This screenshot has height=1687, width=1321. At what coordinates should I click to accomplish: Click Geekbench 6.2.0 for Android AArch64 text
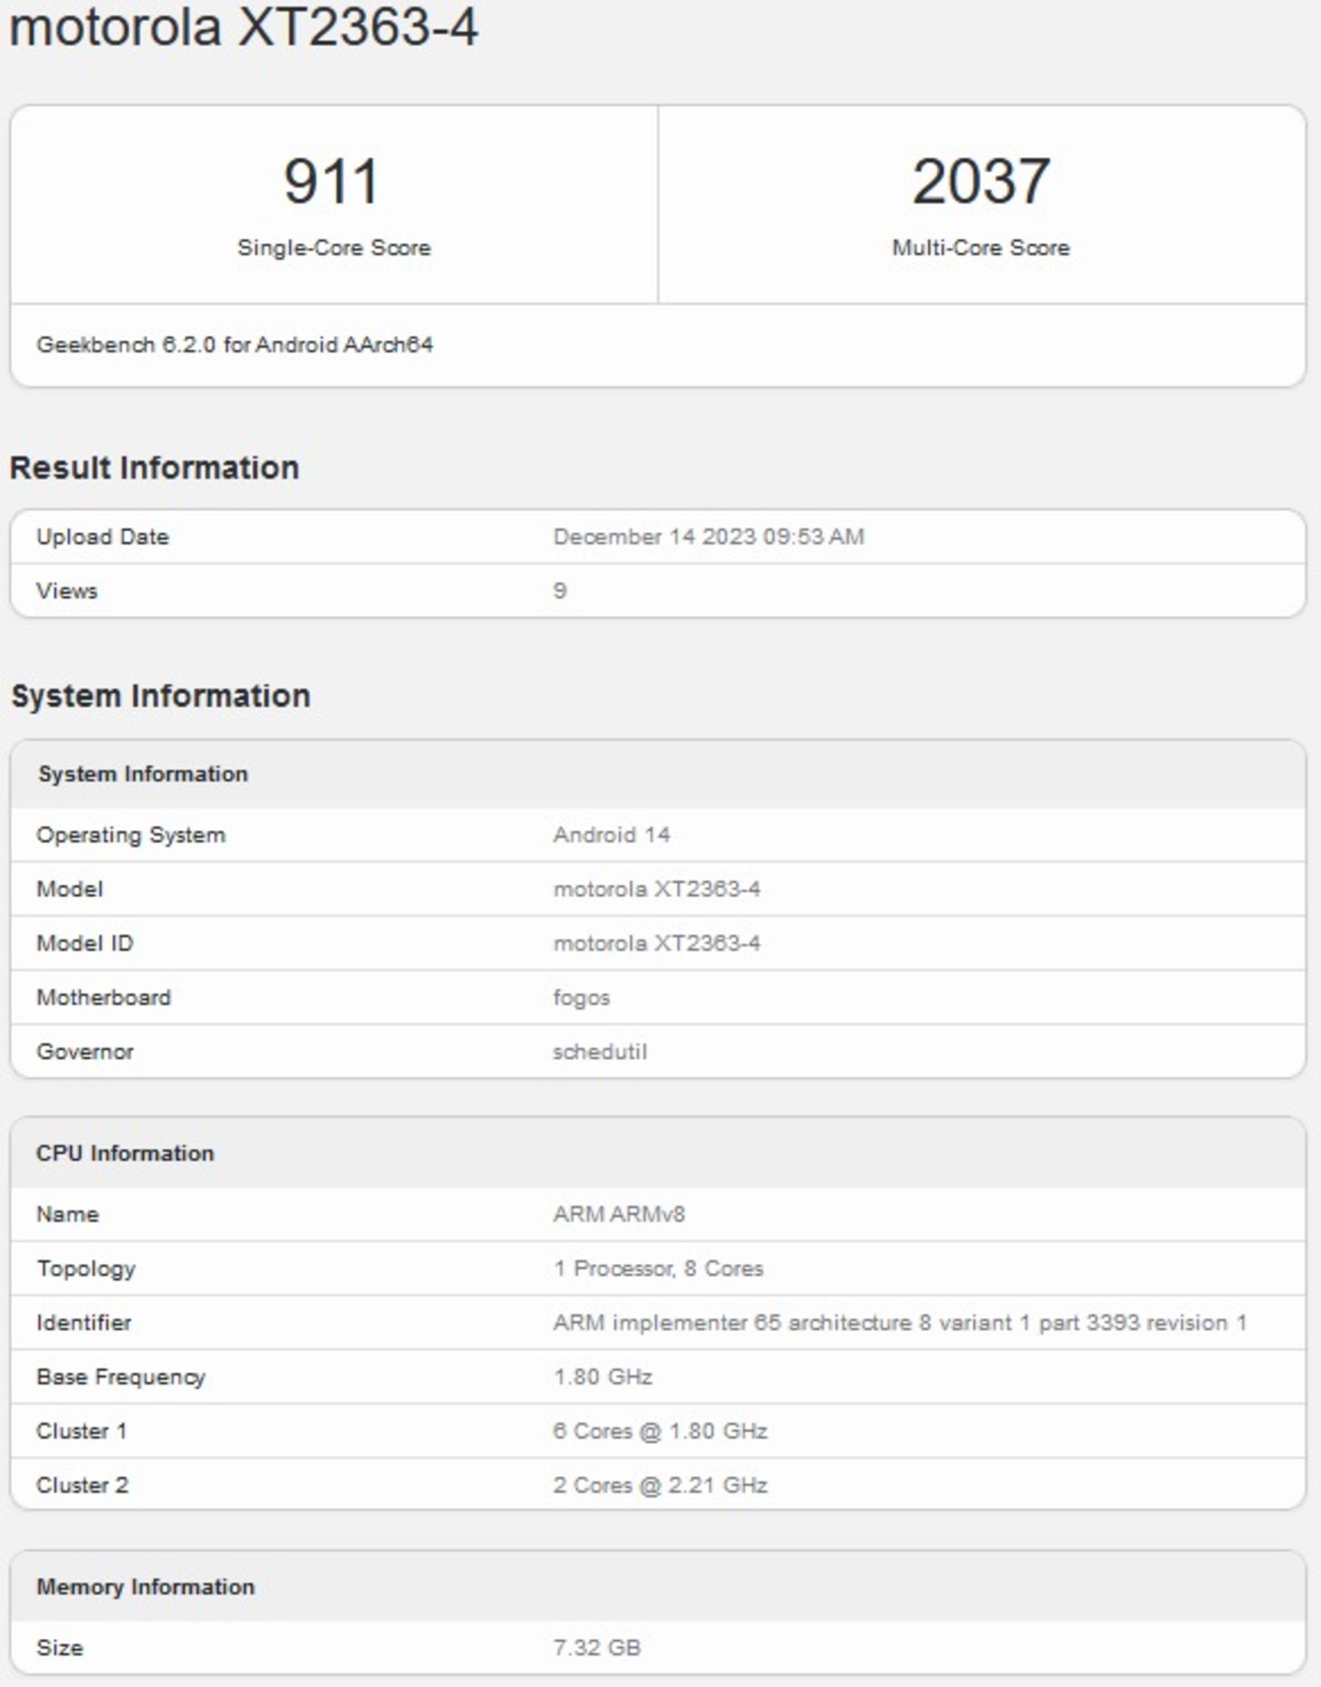click(x=235, y=345)
